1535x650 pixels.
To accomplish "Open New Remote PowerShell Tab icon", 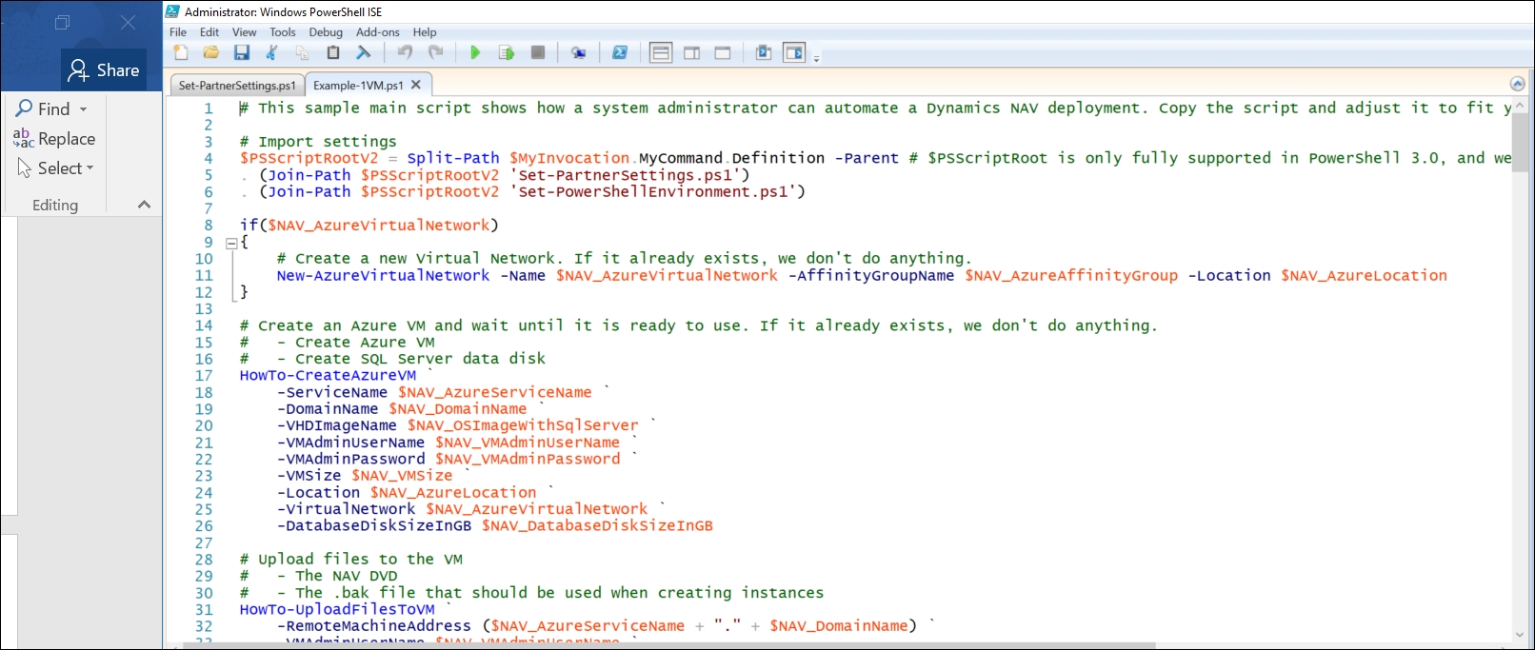I will [x=578, y=52].
